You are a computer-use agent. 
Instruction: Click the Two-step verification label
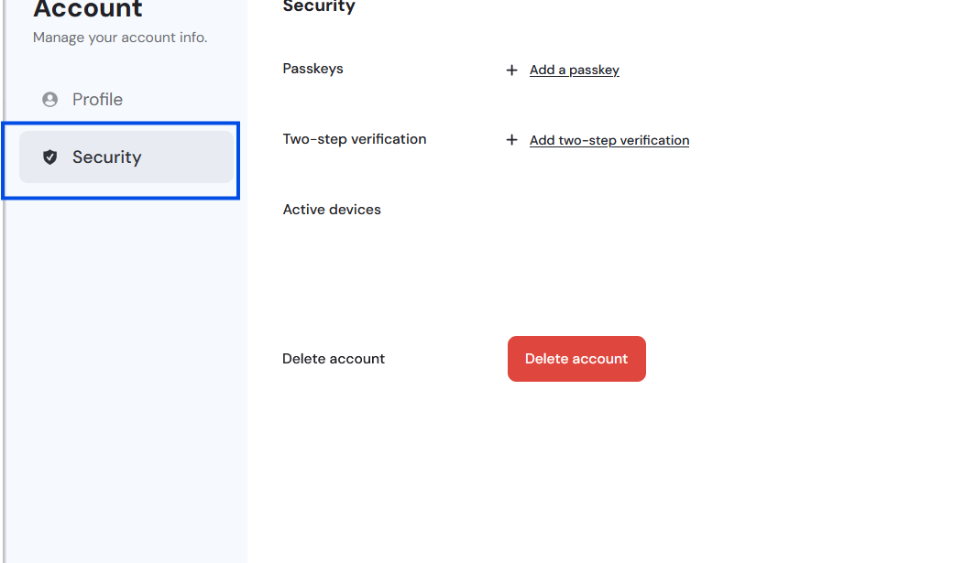(354, 139)
